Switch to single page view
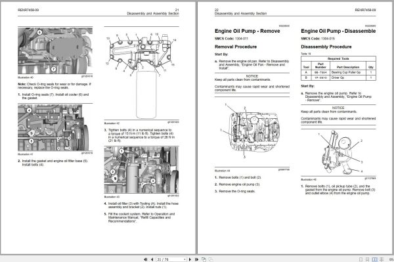Image resolution: width=394 pixels, height=262 pixels. 361,259
